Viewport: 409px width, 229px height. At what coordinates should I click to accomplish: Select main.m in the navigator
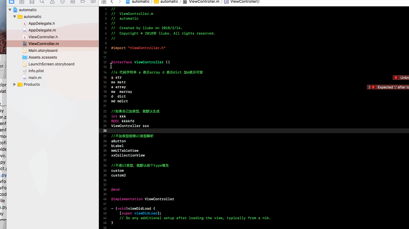tap(52, 78)
